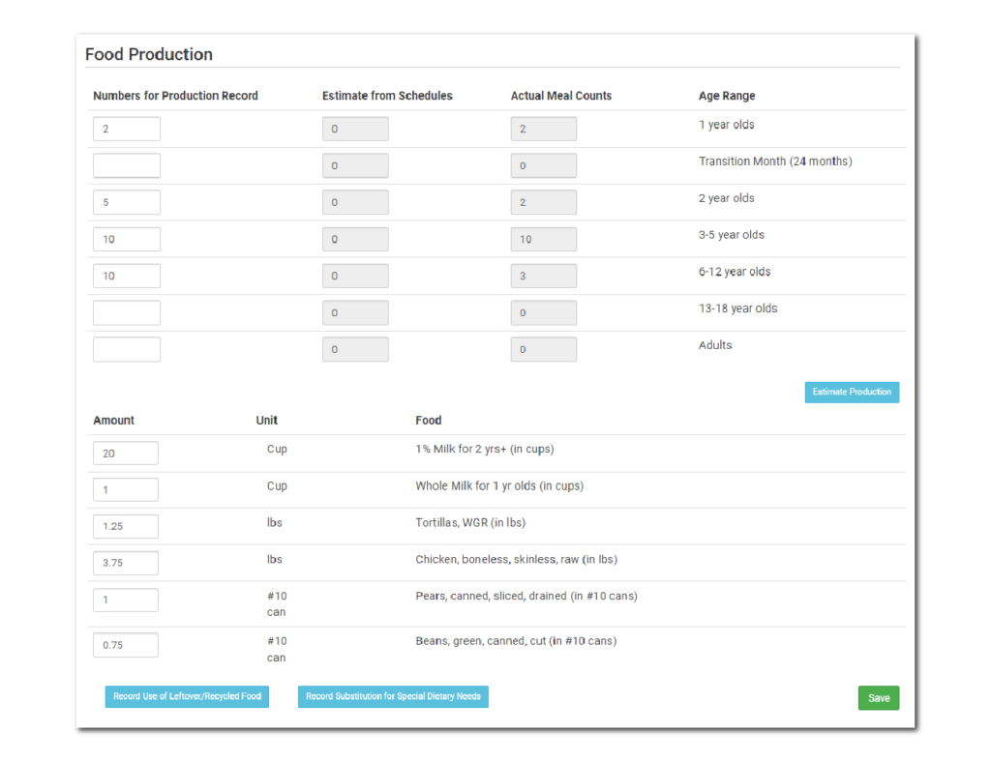Select the green Beans amount field
Viewport: 991px width, 762px height.
[x=125, y=644]
